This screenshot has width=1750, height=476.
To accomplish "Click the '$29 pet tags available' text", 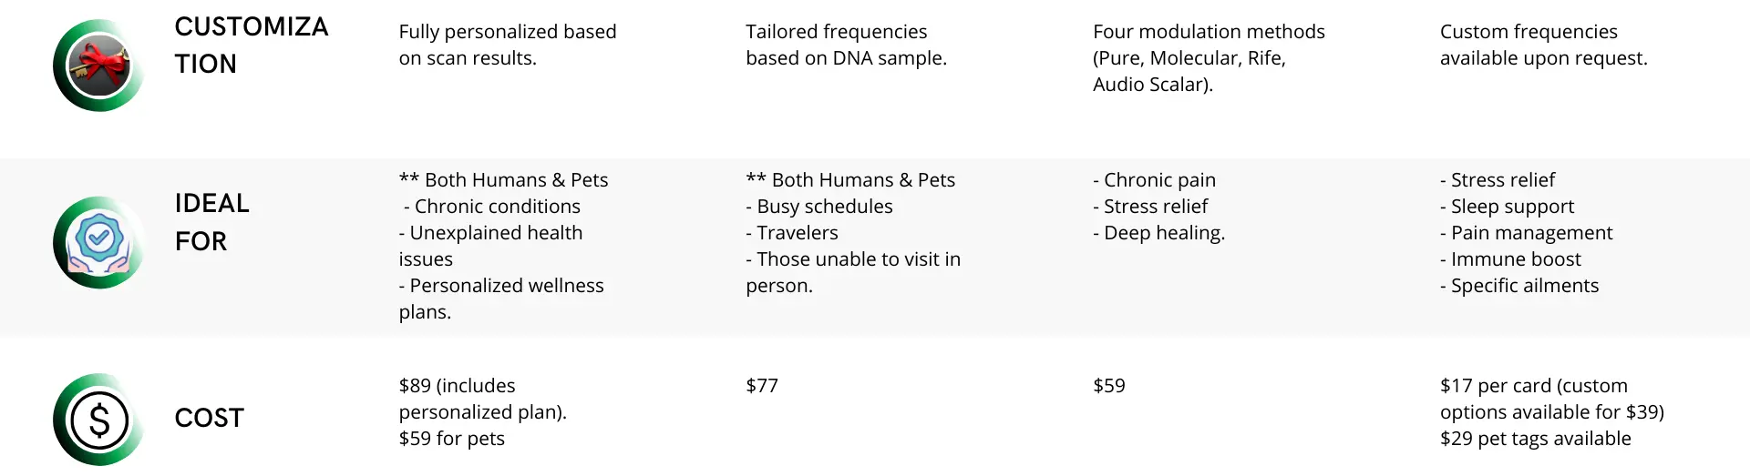I will [1536, 439].
